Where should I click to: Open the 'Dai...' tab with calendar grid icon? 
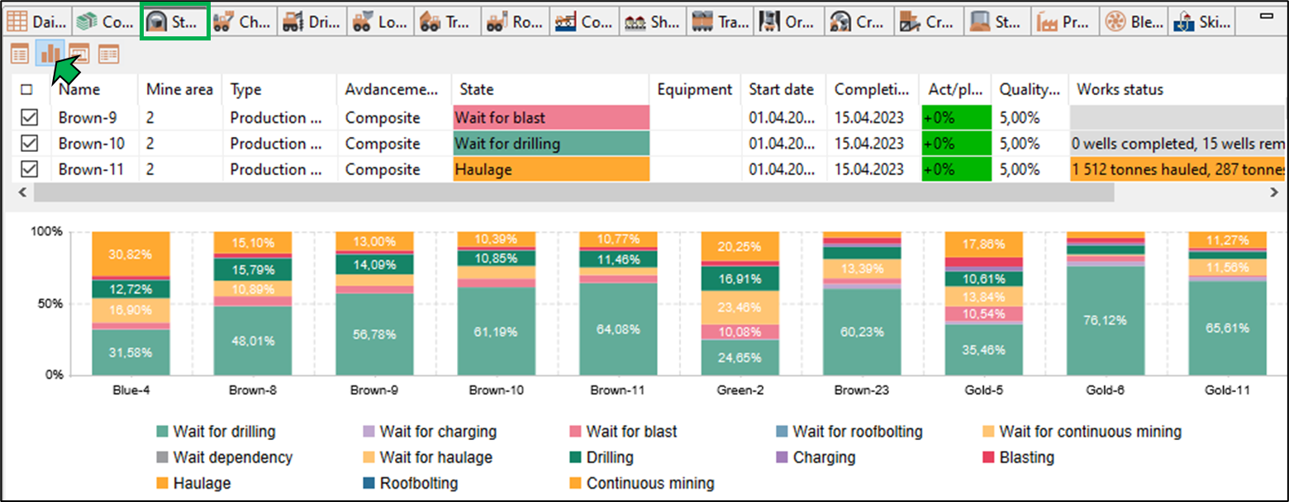point(37,21)
